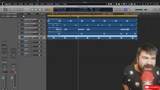The width and height of the screenshot is (160, 90).
Task: Open the Note Pads button
Action: point(157,10)
